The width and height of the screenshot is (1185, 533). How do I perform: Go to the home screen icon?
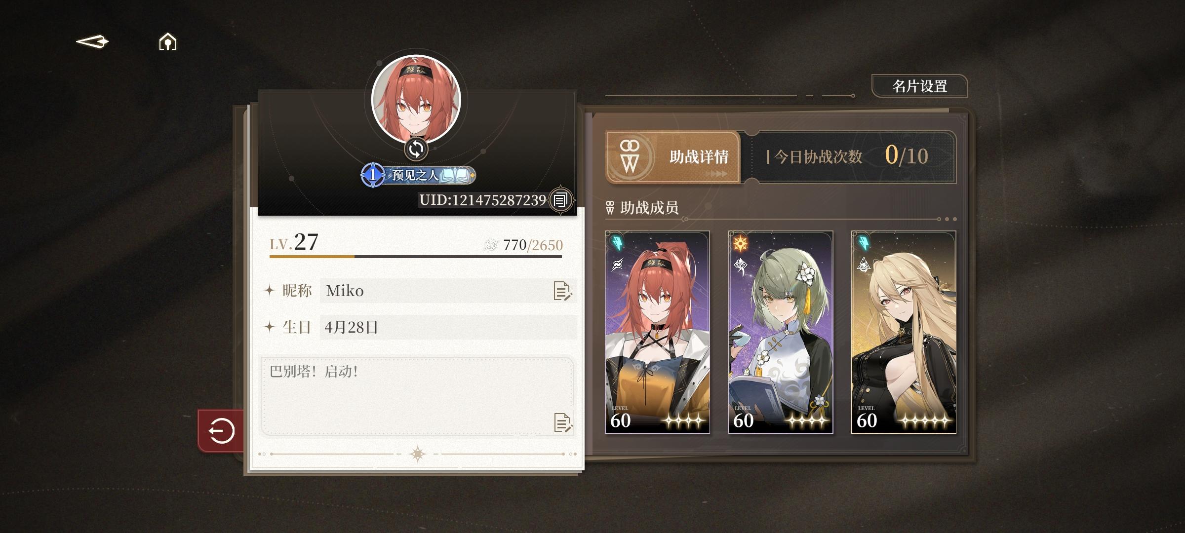(168, 42)
